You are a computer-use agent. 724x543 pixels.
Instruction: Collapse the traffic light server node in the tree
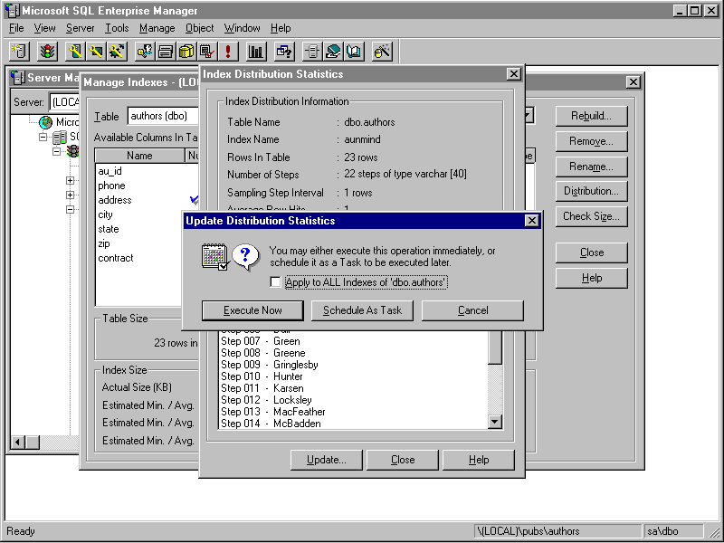(x=57, y=151)
